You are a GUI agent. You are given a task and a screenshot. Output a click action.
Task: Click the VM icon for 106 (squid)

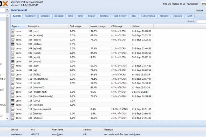(13, 57)
